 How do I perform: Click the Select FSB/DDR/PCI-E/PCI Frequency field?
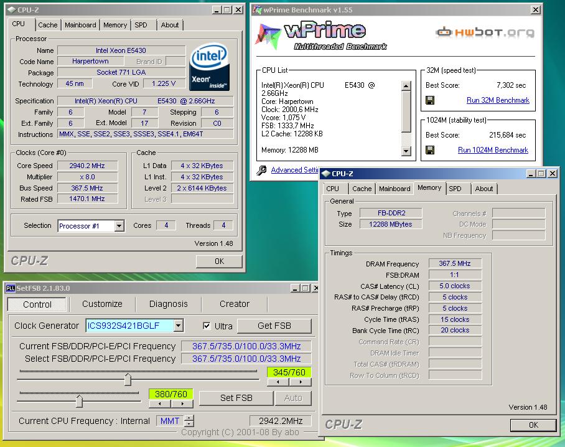pos(246,359)
